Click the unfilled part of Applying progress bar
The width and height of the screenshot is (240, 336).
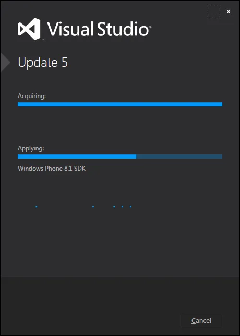pyautogui.click(x=179, y=157)
